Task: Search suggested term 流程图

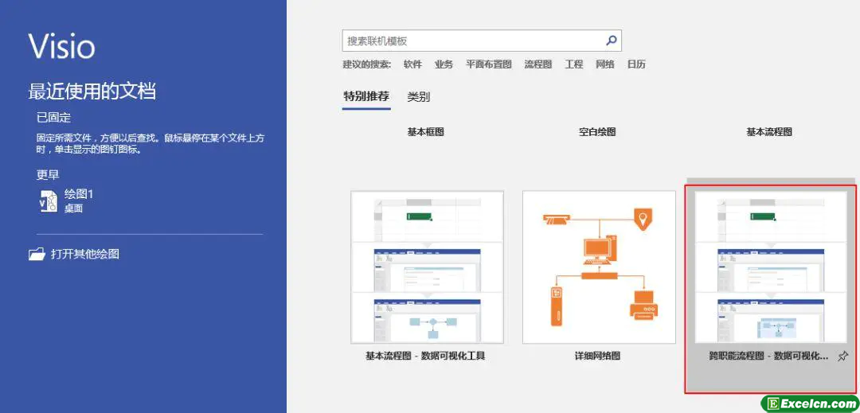Action: 538,64
